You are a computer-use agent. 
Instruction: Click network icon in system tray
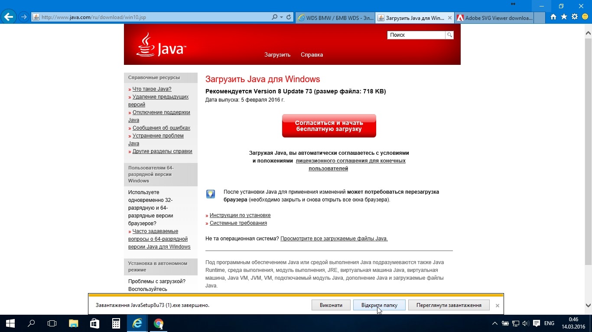[516, 323]
